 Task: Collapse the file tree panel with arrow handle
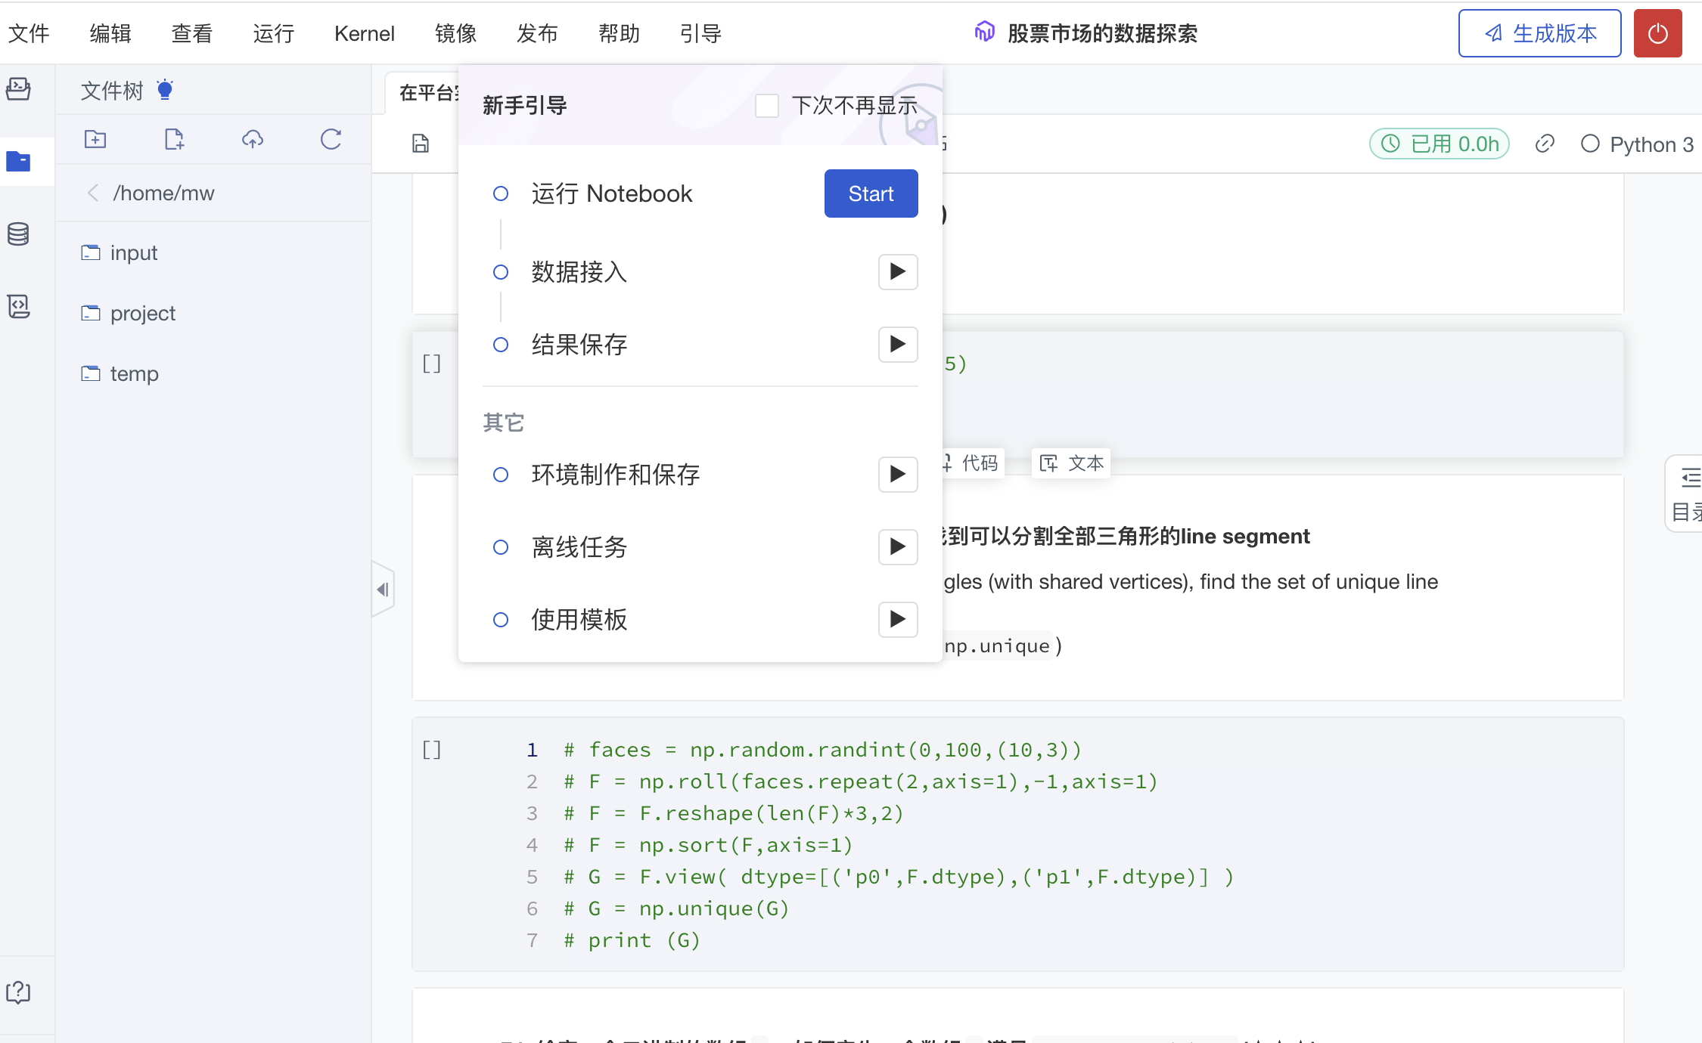pyautogui.click(x=383, y=590)
